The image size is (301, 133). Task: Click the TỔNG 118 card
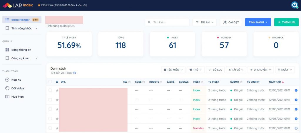(121, 44)
